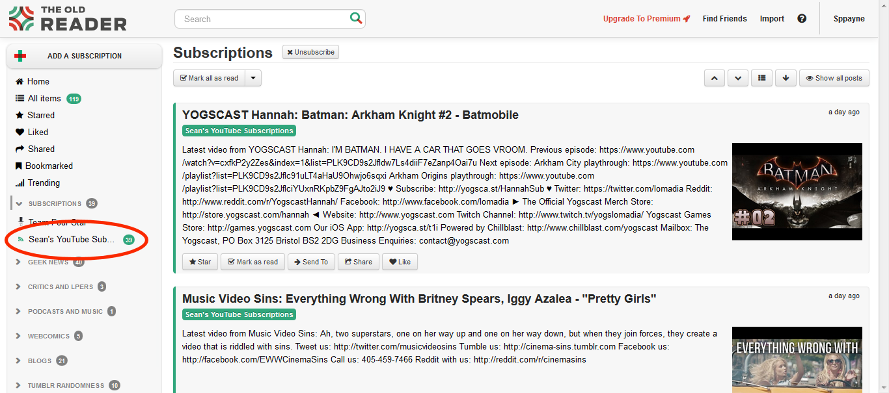889x393 pixels.
Task: Expand the Tumblr Randomness folder
Action: click(x=18, y=385)
